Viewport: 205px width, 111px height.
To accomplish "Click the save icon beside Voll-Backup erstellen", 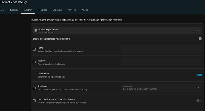I will [x=36, y=31].
